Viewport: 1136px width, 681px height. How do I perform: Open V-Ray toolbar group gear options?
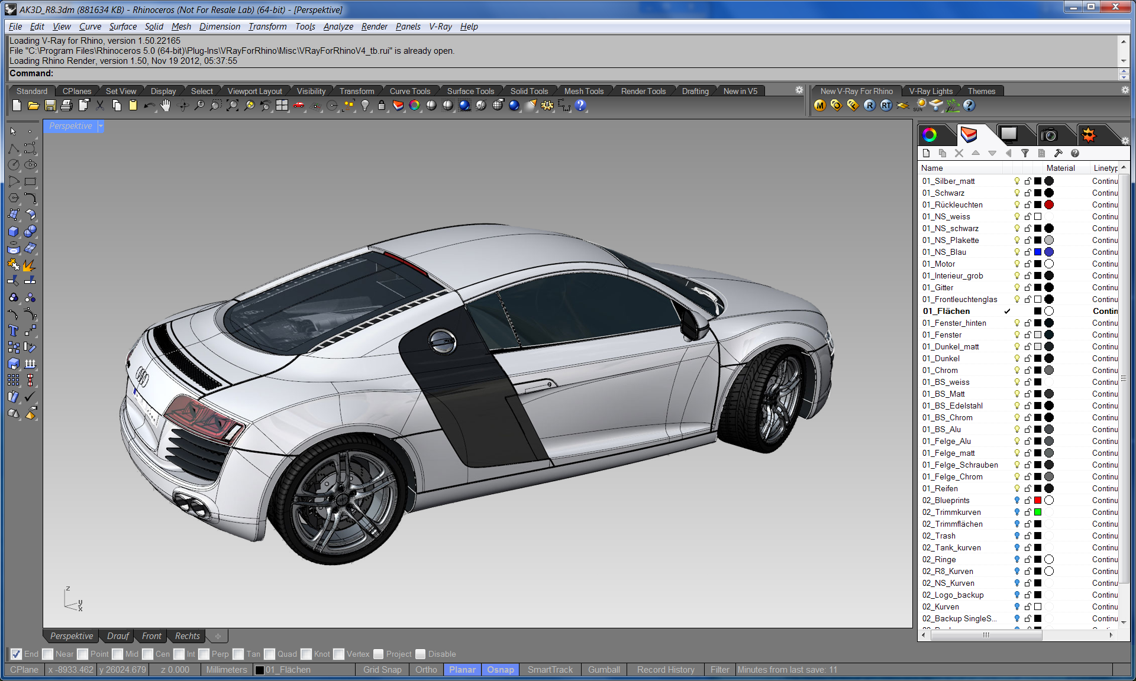[1125, 90]
